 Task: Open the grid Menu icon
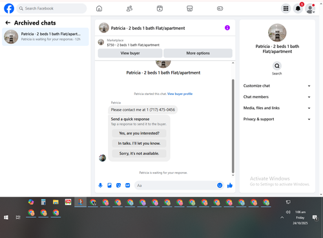(286, 8)
